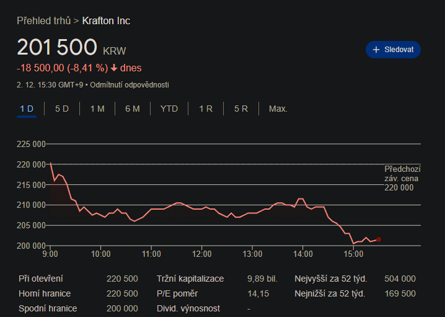Select the YTD range tab
This screenshot has width=445, height=317.
(169, 109)
